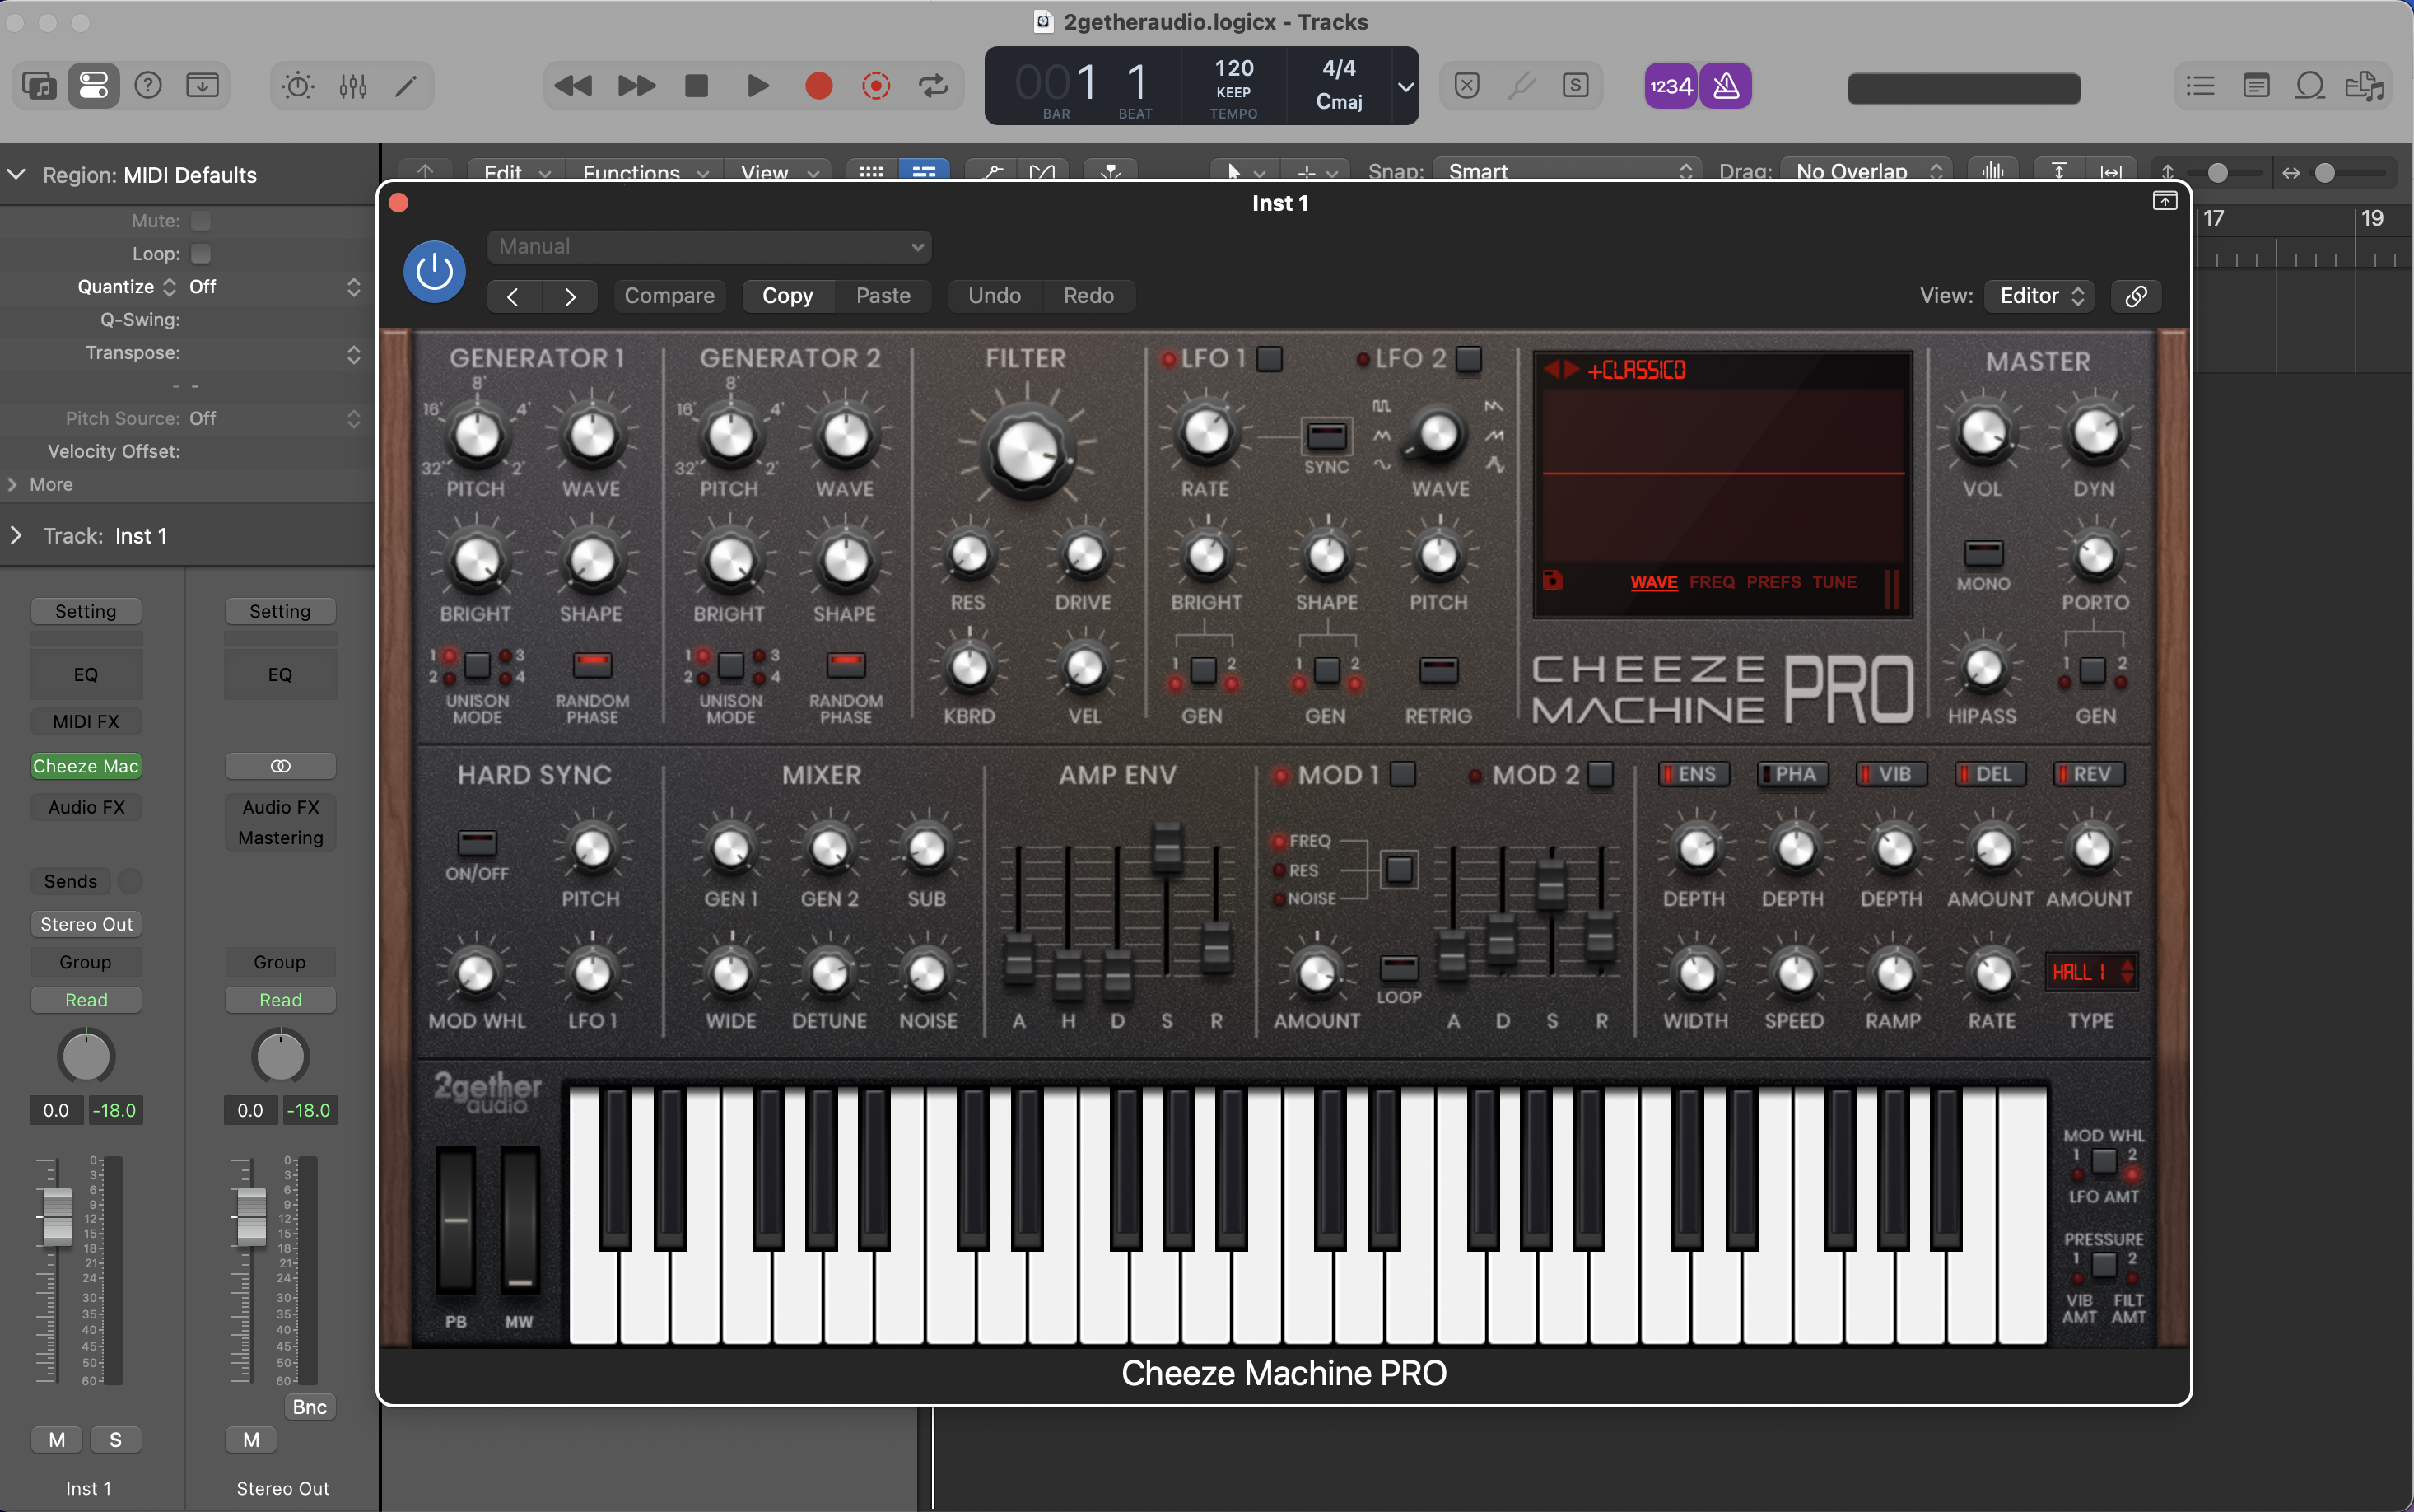Select the FREQ tab in display

point(1712,582)
